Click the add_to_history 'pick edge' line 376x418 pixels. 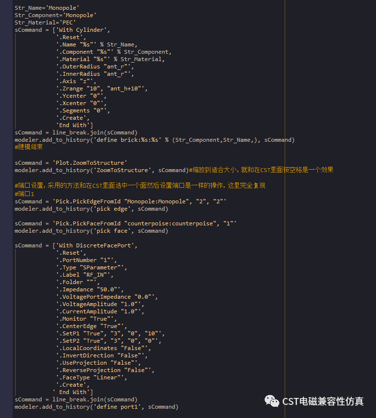click(x=91, y=209)
